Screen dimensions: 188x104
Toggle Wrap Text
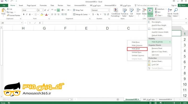tap(78, 10)
